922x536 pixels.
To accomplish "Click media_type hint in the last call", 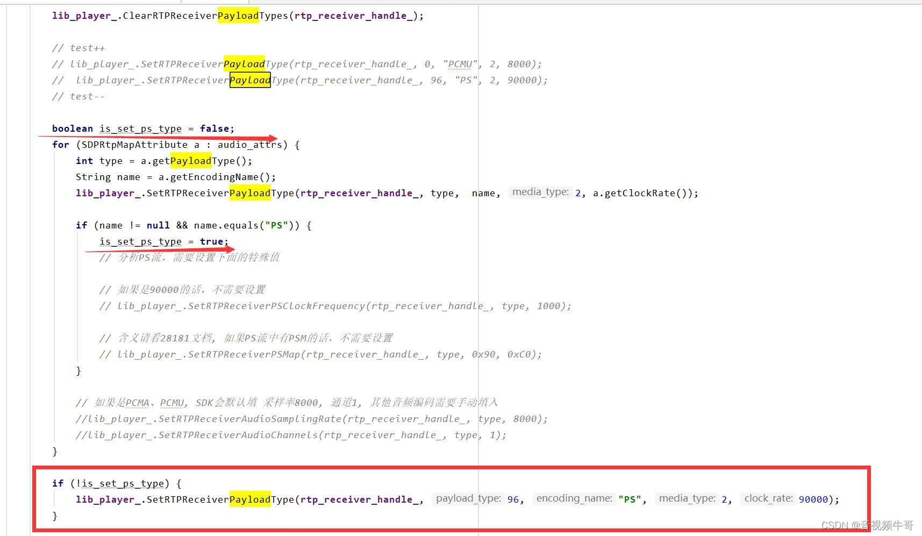I will tap(687, 498).
